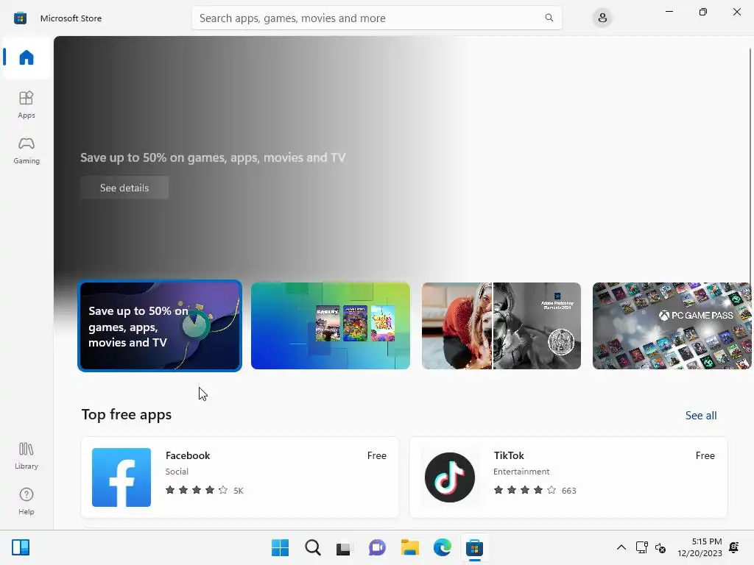Select the Adobe Photoshop Elements promo thumbnail
The height and width of the screenshot is (565, 754).
pos(501,326)
